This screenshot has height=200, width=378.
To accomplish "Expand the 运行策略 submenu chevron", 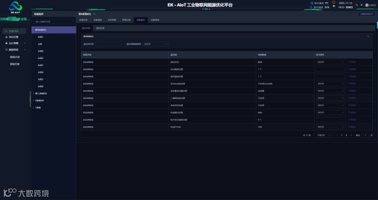I will (x=24, y=43).
